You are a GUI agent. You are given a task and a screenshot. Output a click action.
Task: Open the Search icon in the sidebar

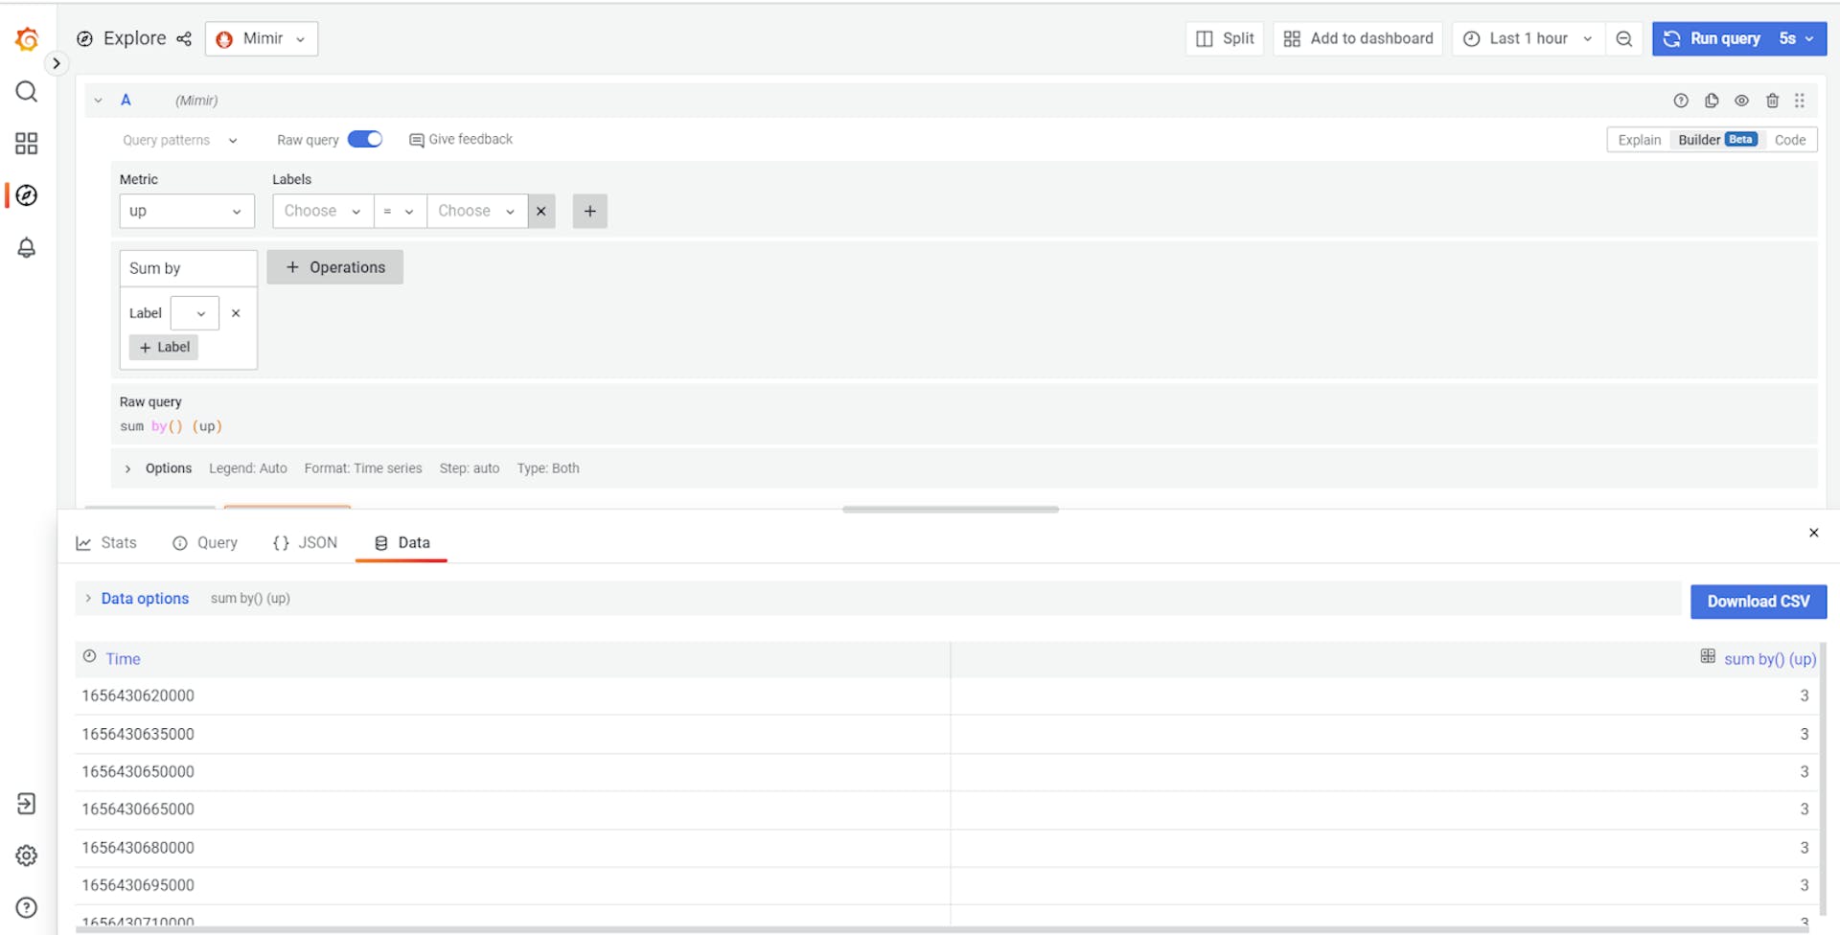tap(26, 92)
